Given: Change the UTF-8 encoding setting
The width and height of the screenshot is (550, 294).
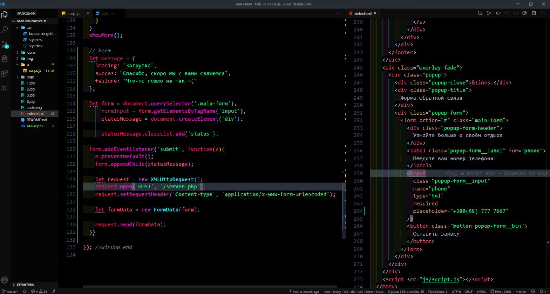Looking at the screenshot, I should (456, 291).
